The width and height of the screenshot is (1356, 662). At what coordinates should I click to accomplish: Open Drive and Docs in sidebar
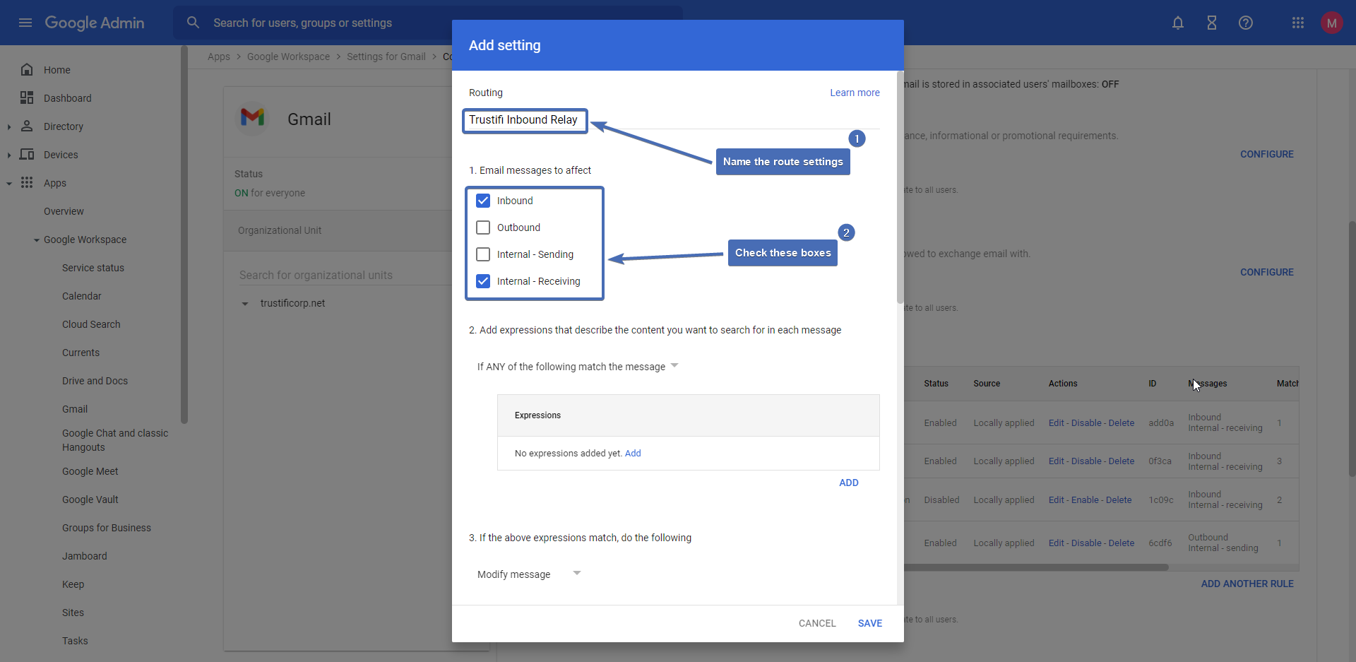pos(95,381)
